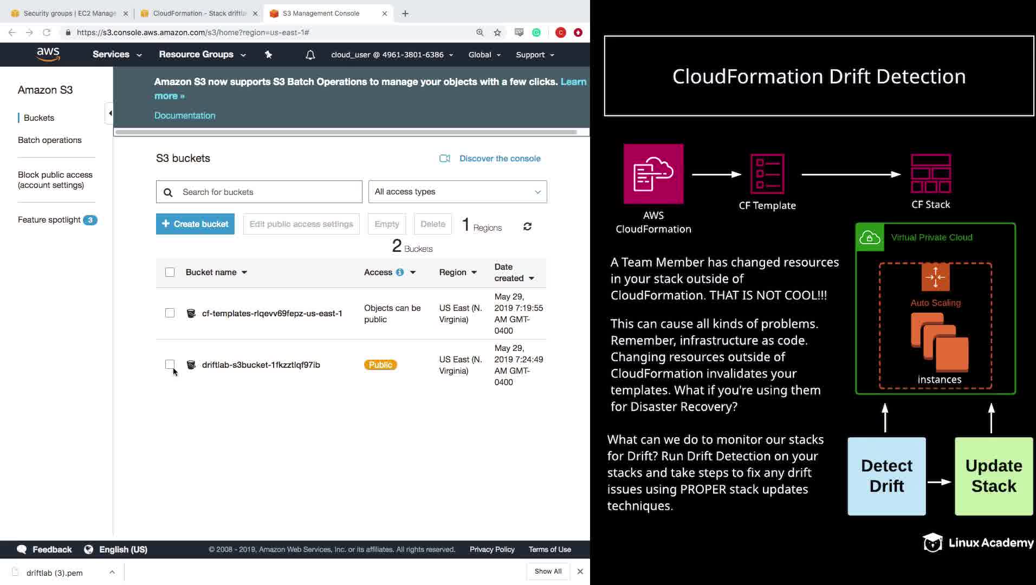Click the Access column info icon
The height and width of the screenshot is (585, 1036).
(x=400, y=272)
